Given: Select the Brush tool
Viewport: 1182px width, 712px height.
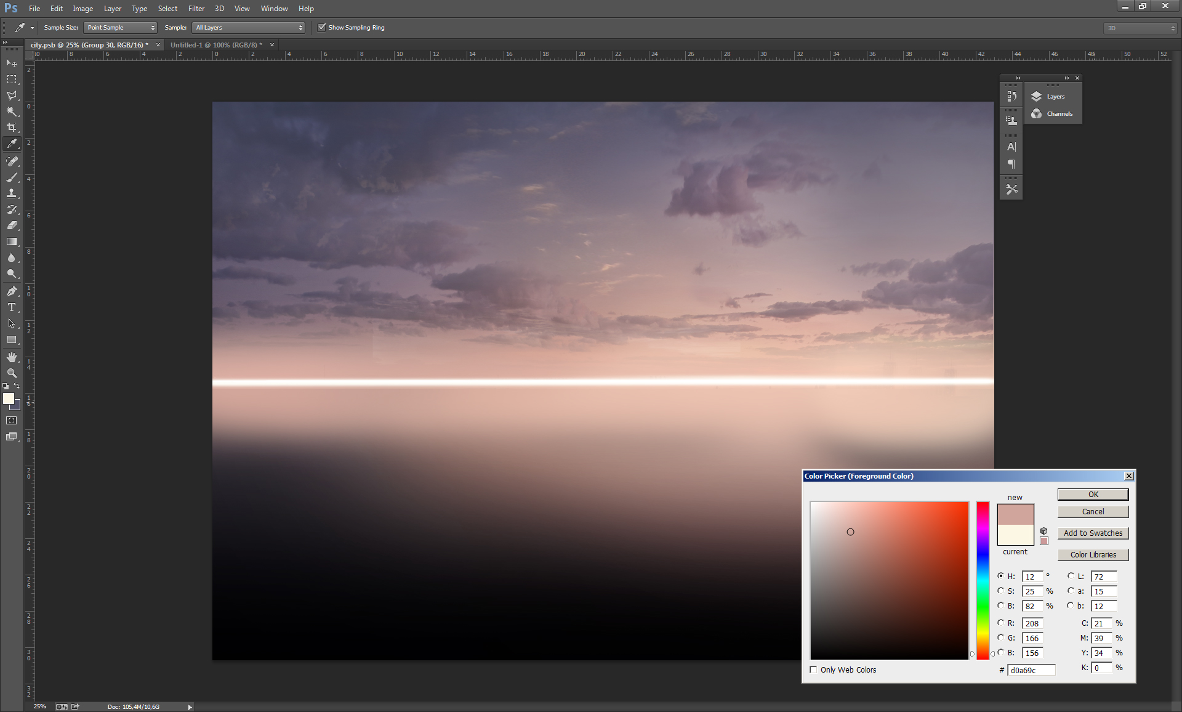Looking at the screenshot, I should point(12,177).
